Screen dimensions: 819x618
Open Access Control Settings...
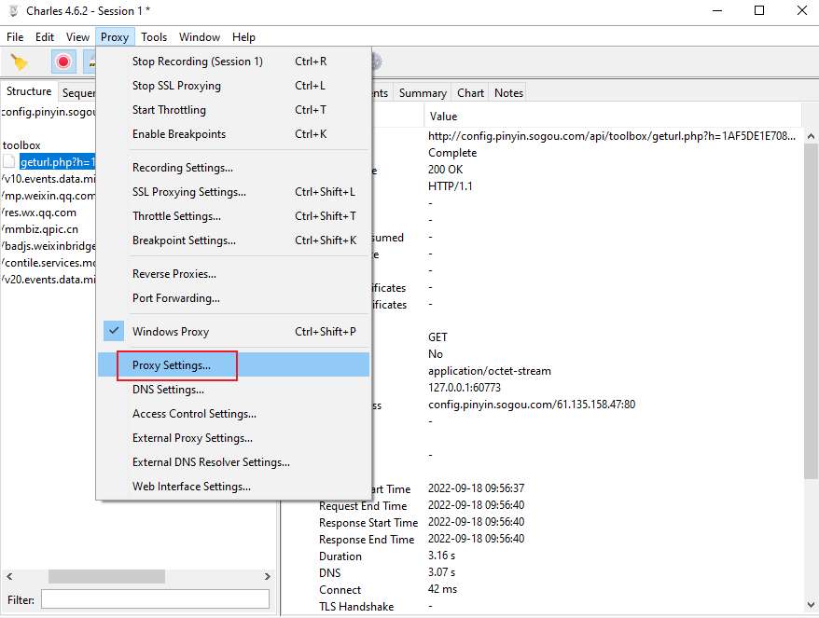click(233, 413)
